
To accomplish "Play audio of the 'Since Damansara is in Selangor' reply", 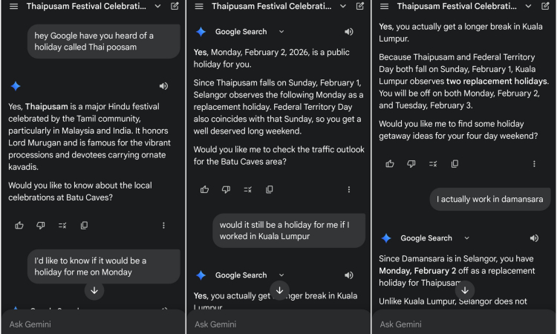I will 534,238.
